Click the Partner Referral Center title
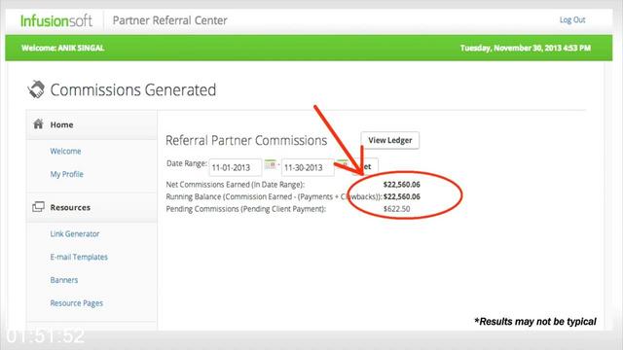623x350 pixels. [x=170, y=20]
